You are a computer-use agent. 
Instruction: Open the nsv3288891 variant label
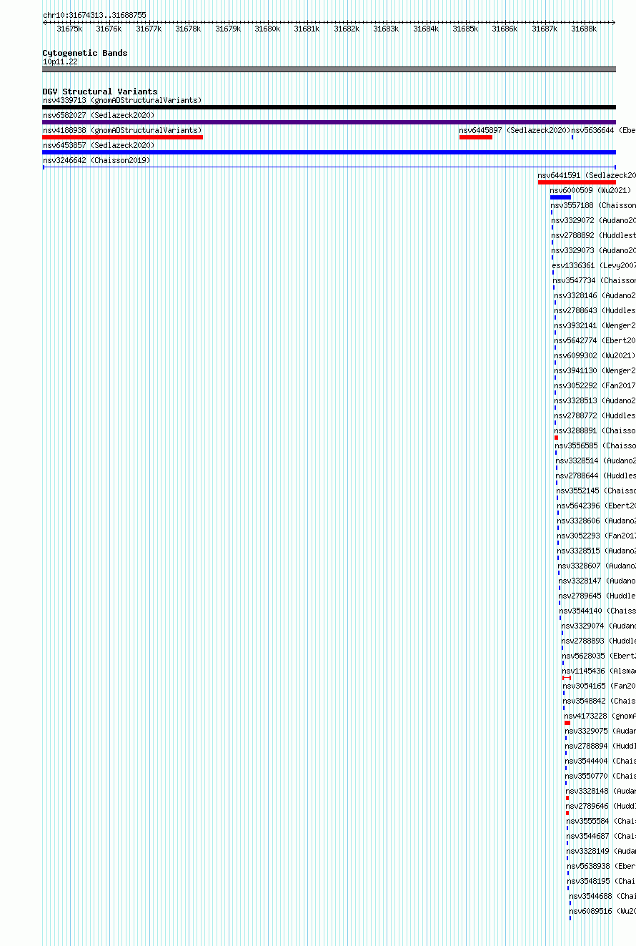coord(595,430)
